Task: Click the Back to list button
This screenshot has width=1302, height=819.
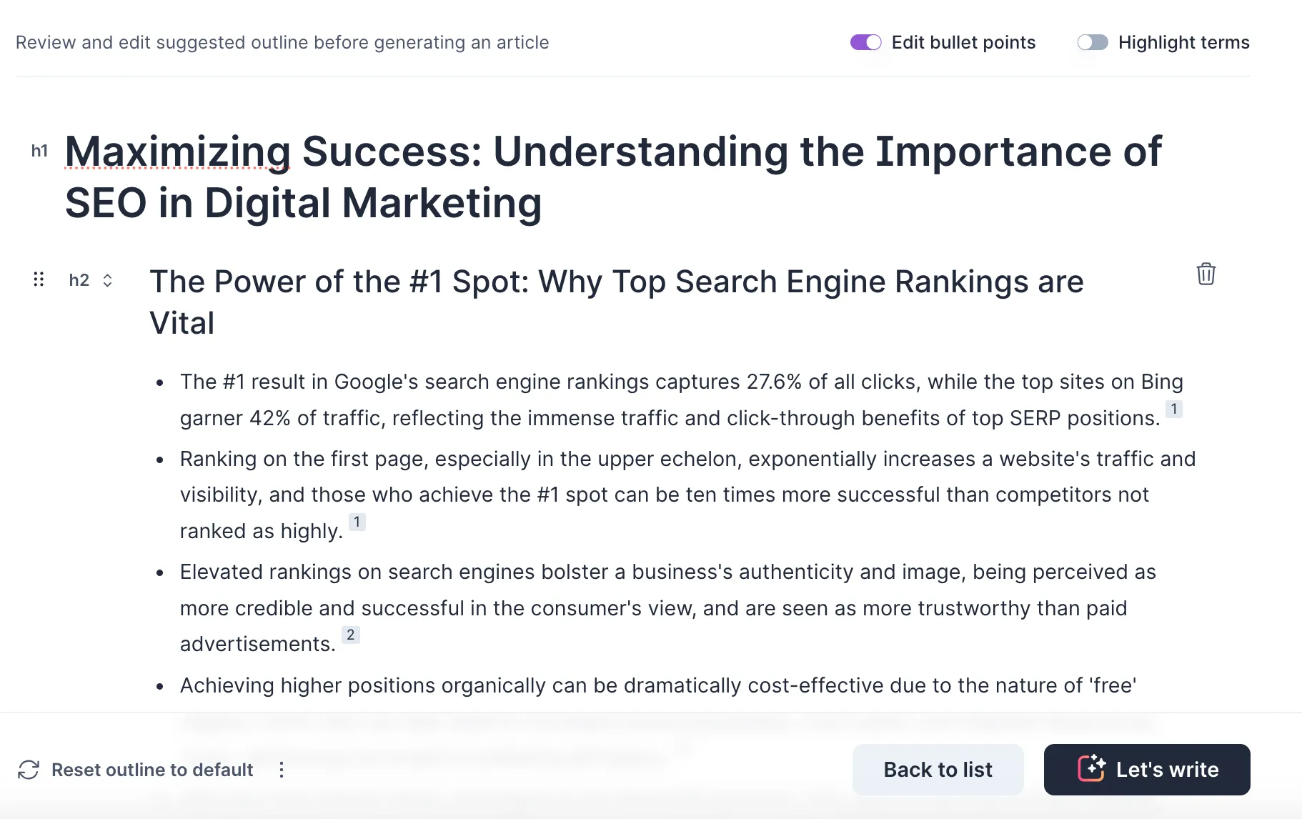Action: tap(938, 770)
